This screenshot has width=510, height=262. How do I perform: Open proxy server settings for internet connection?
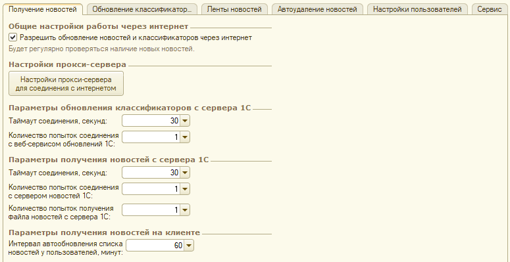(x=66, y=84)
